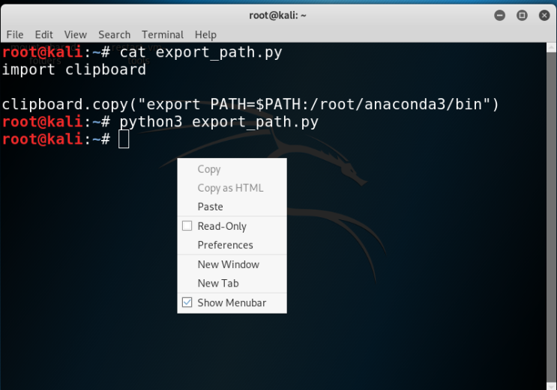Click the terminal cursor at the prompt
The width and height of the screenshot is (557, 390).
124,139
